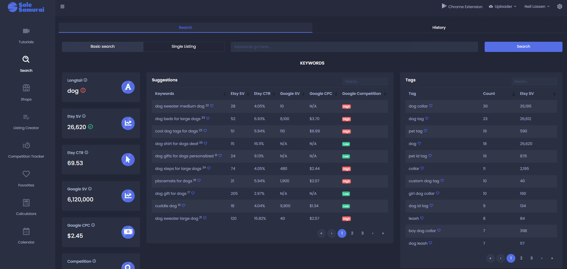Screen dimensions: 567x269
Task: Go to tags page 3
Action: (532, 258)
